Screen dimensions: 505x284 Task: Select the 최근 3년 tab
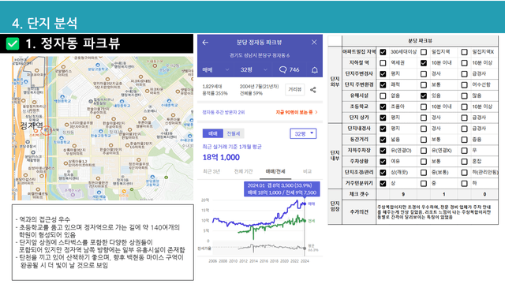click(x=211, y=171)
